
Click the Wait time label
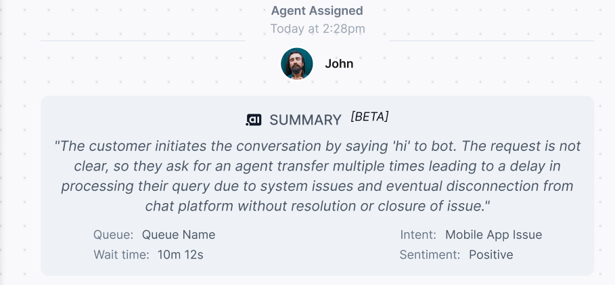[121, 255]
